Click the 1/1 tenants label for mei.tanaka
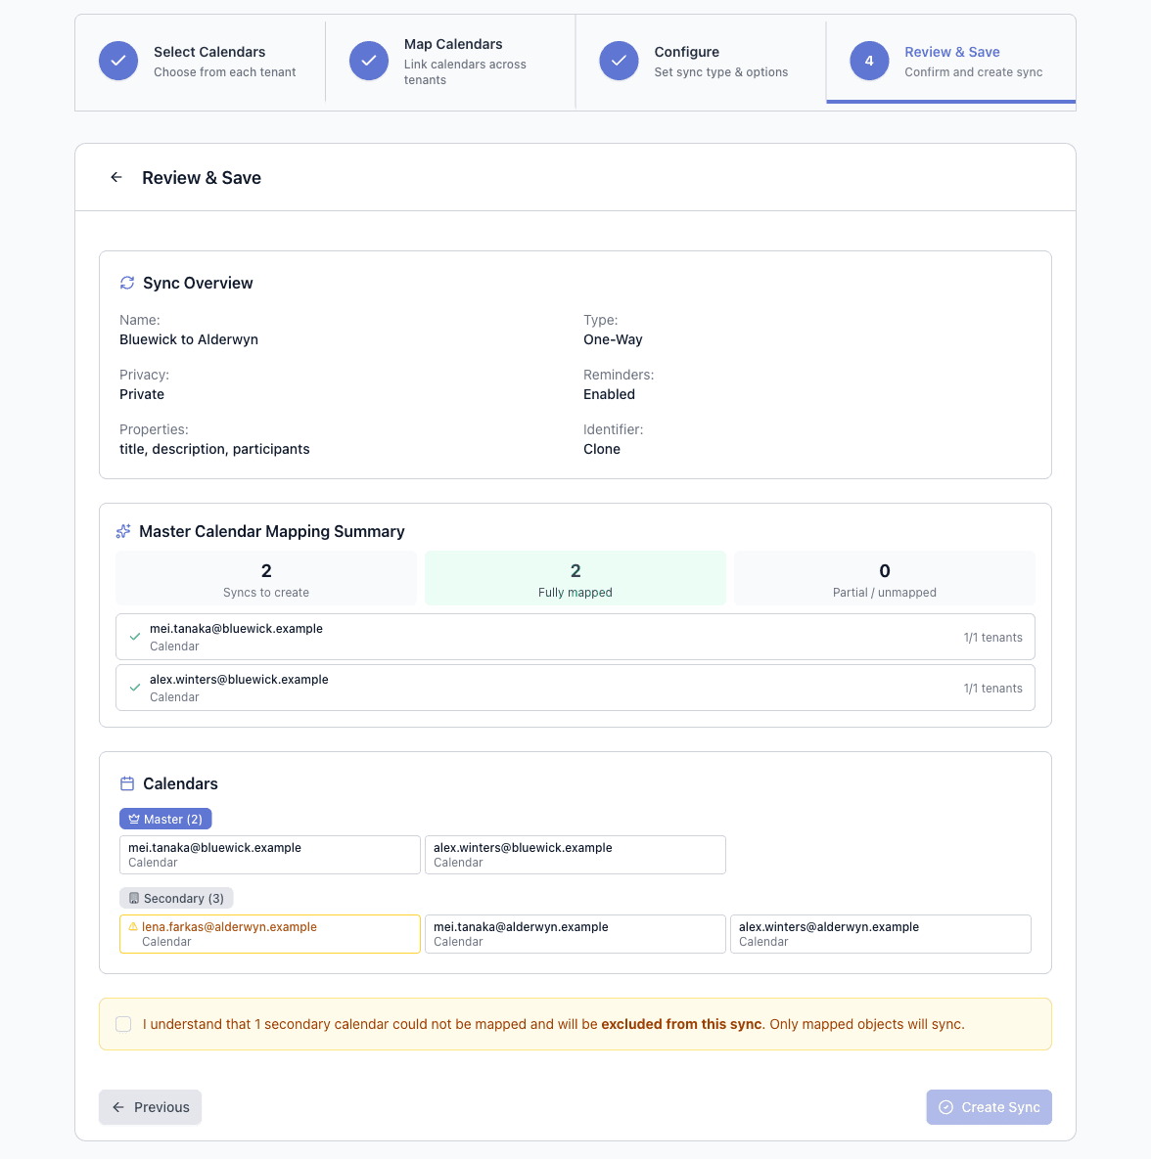Screen dimensions: 1151x1159 coord(992,637)
